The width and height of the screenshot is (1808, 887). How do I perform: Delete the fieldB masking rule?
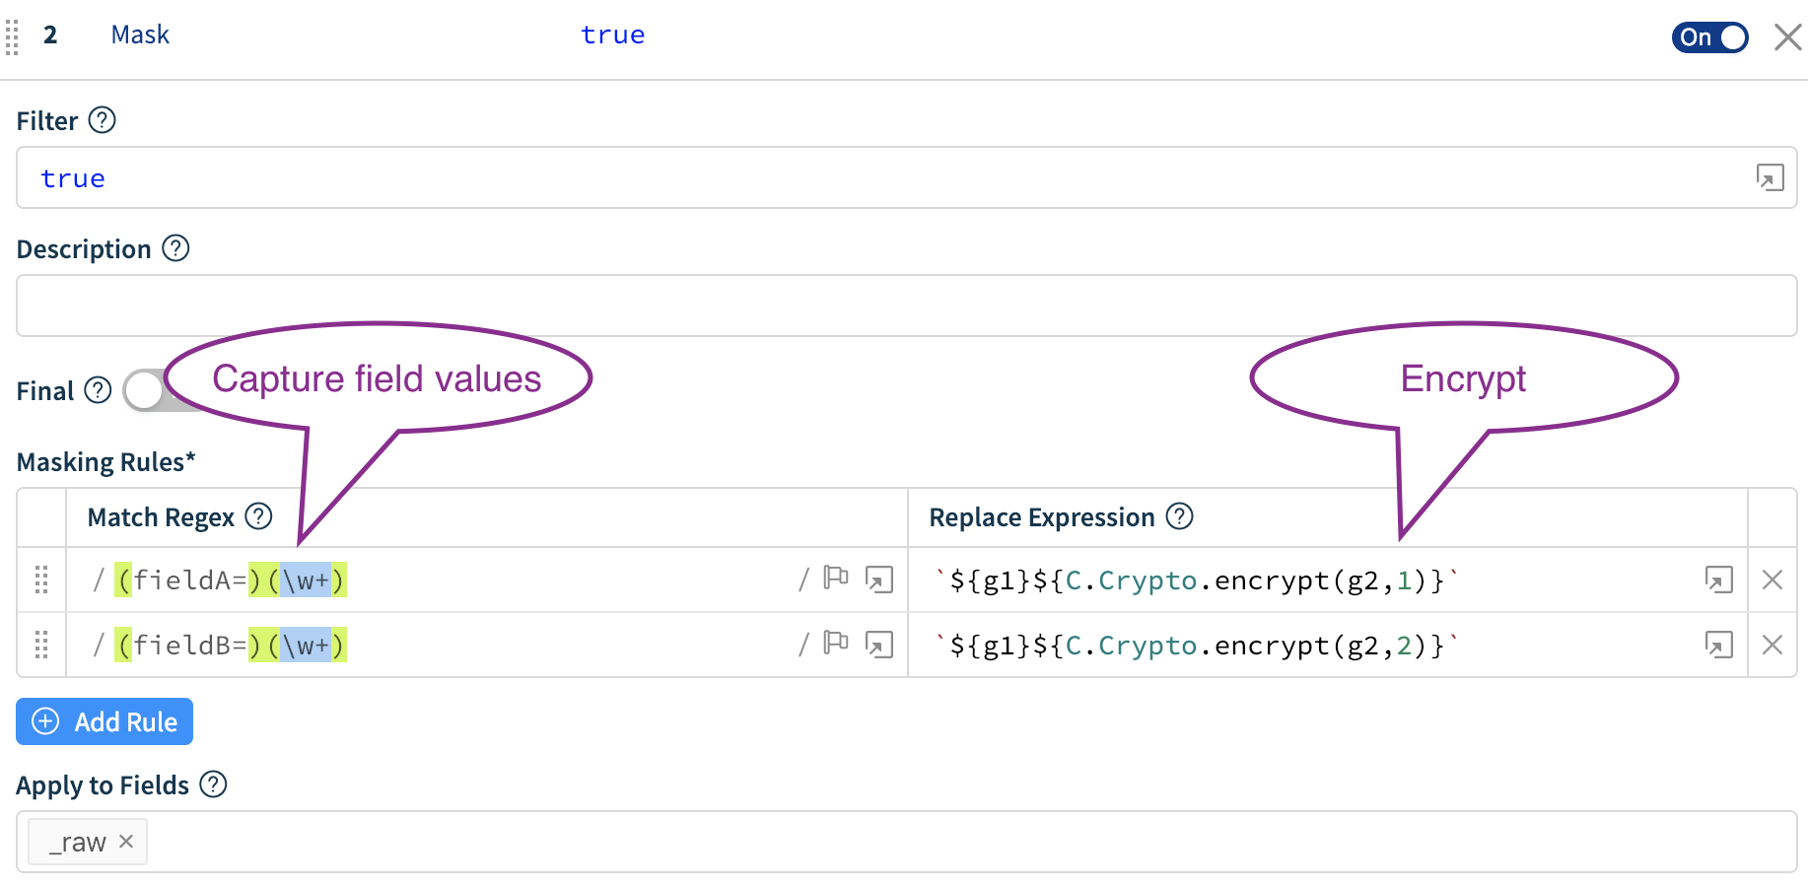1773,646
